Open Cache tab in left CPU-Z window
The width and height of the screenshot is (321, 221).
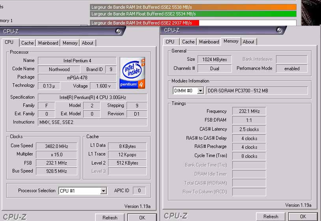[x=28, y=43]
